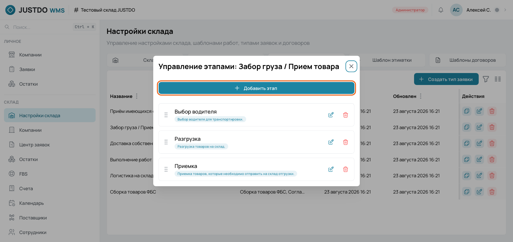Open Календарь in the sidebar

click(x=50, y=203)
